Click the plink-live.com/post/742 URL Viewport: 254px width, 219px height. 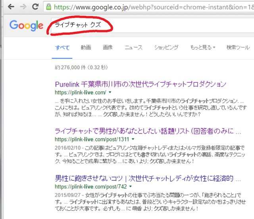91,186
